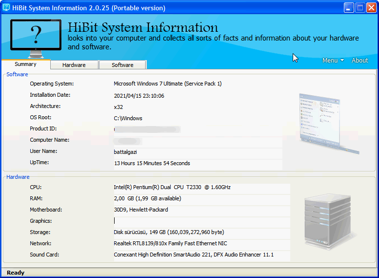Click the blurred Product ID value

click(x=147, y=129)
